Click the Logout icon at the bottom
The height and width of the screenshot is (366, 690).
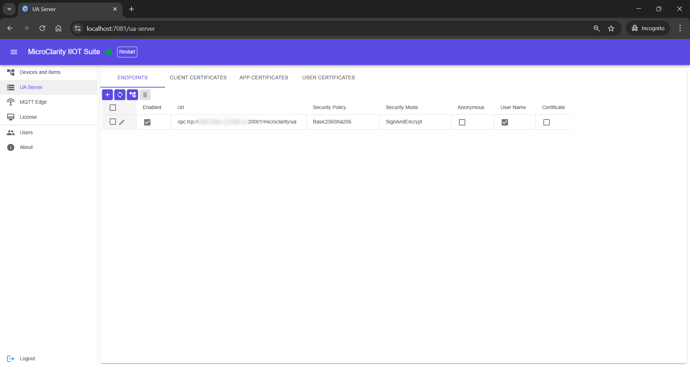[x=11, y=358]
